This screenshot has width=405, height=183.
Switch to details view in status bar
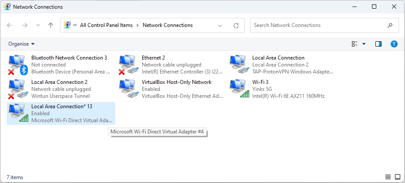coord(388,177)
